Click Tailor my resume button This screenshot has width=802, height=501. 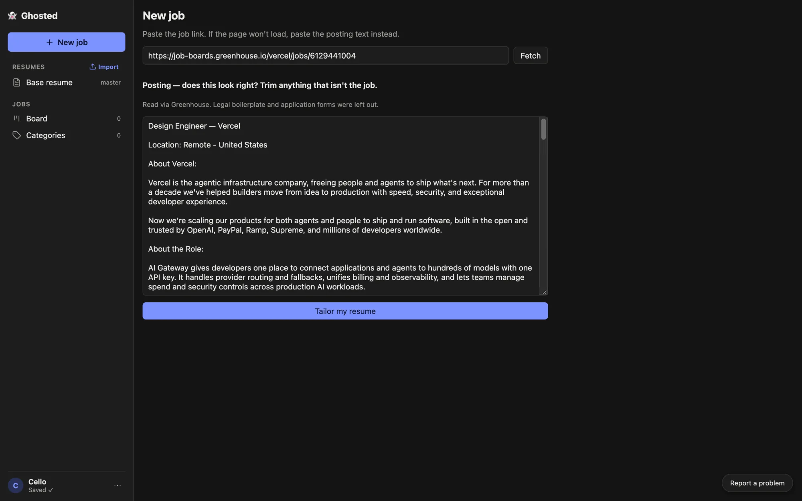345,311
